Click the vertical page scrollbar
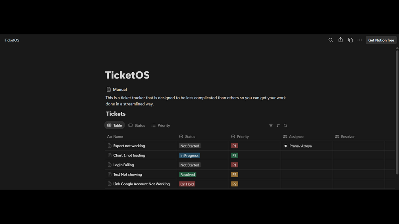The image size is (399, 224). click(397, 111)
